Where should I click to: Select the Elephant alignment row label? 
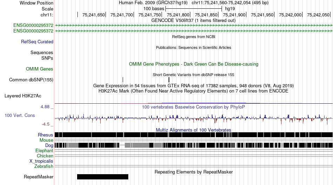44,150
